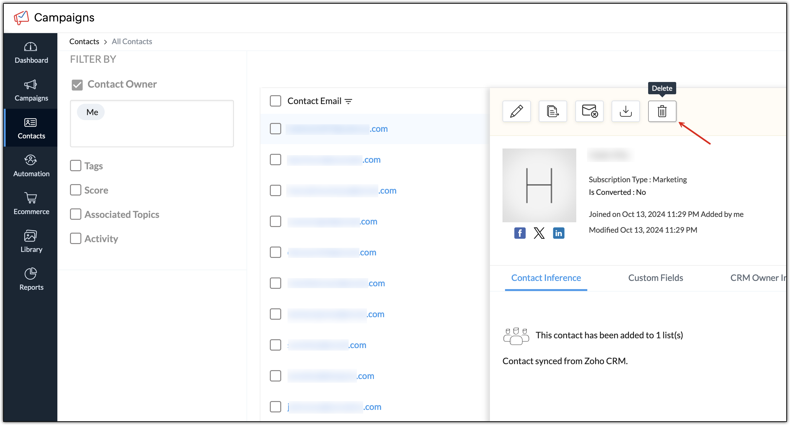Open the Facebook profile icon
The width and height of the screenshot is (790, 425).
(x=520, y=233)
